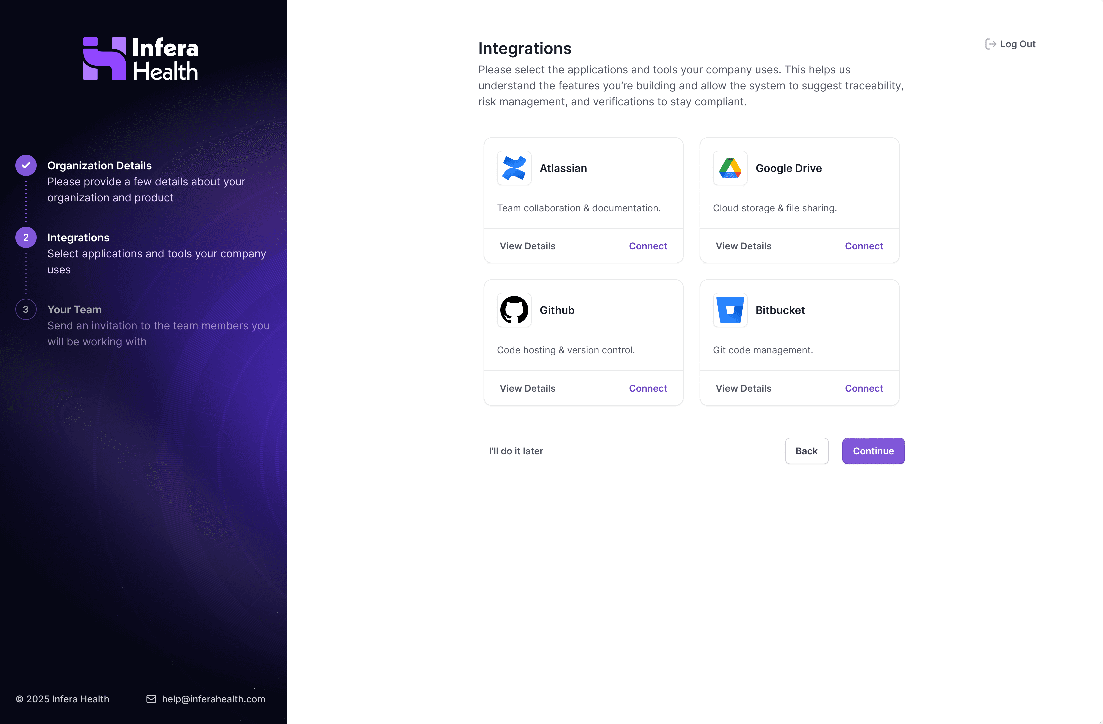Go Back to previous step
1103x724 pixels.
pyautogui.click(x=806, y=450)
